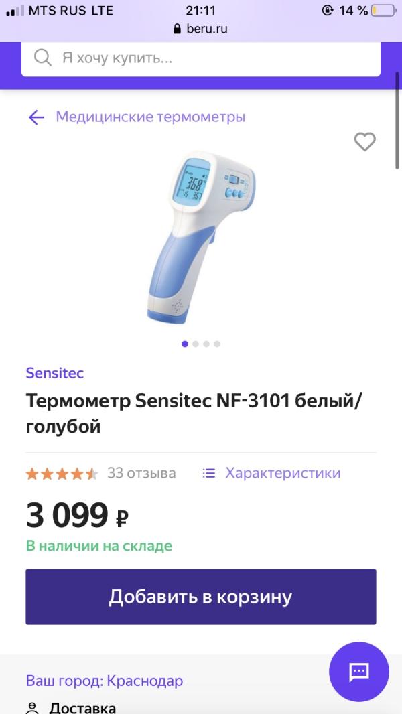402x714 pixels.
Task: Open the Характеристики link
Action: point(283,473)
